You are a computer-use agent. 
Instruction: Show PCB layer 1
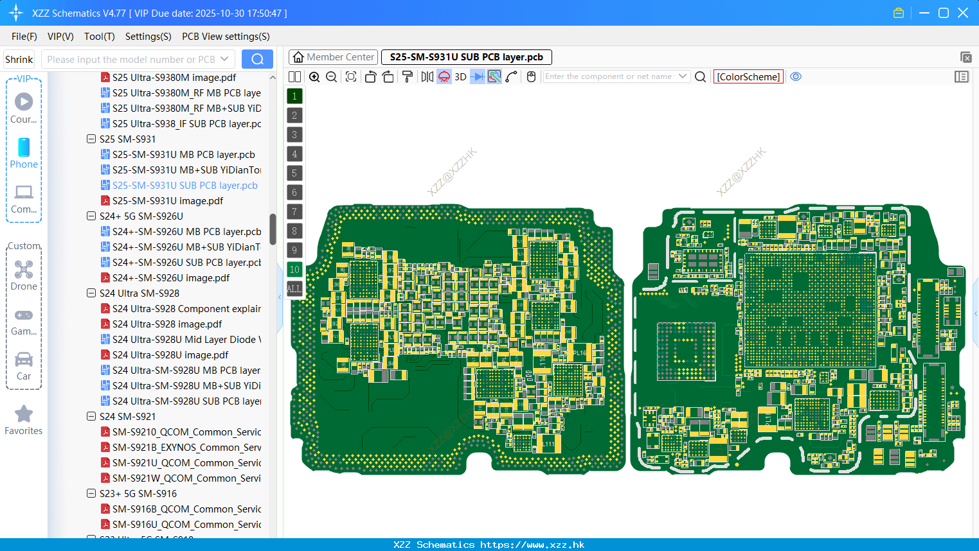click(294, 96)
